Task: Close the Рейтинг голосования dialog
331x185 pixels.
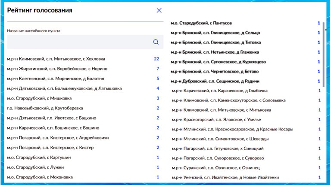Action: coord(159,10)
